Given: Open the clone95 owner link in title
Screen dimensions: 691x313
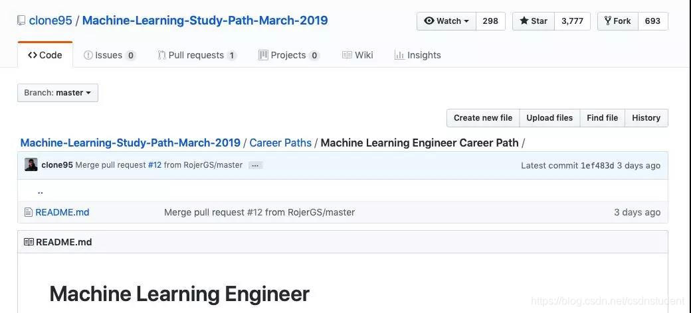Looking at the screenshot, I should 50,21.
